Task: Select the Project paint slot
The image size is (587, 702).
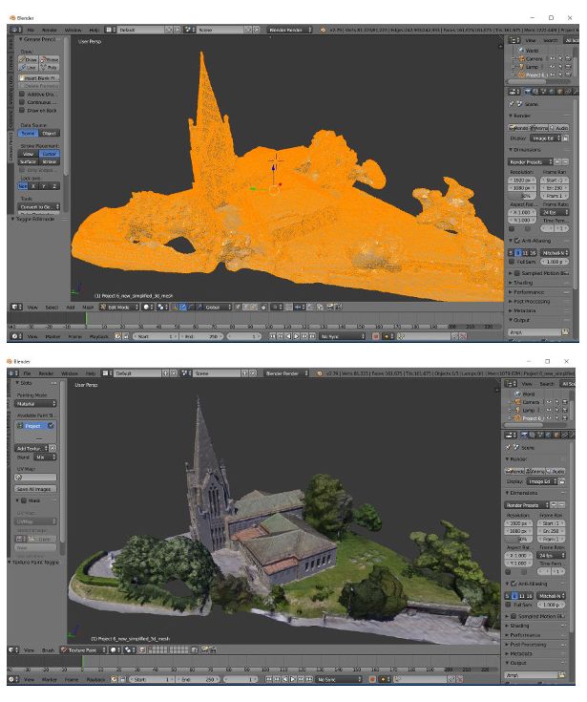Action: click(36, 426)
